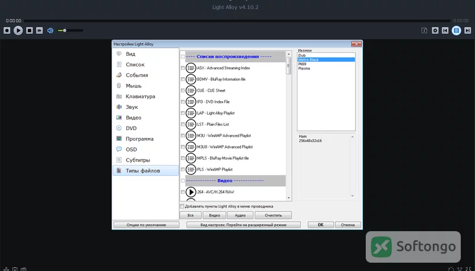Select the Типы файлов section
The width and height of the screenshot is (475, 271).
pyautogui.click(x=145, y=171)
